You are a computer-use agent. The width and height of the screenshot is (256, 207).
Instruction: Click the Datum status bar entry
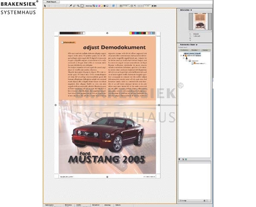click(118, 205)
